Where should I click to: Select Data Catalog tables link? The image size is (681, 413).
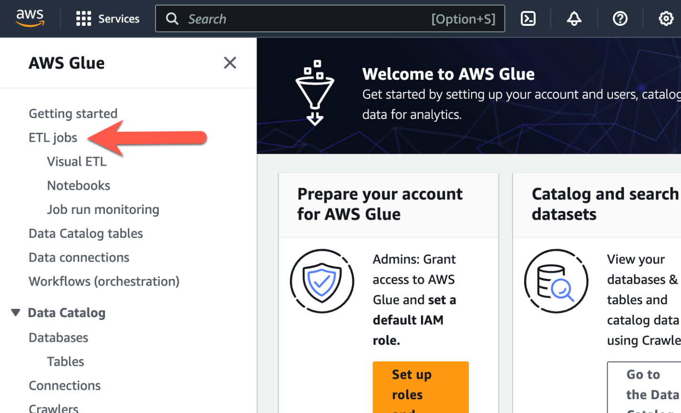tap(86, 233)
